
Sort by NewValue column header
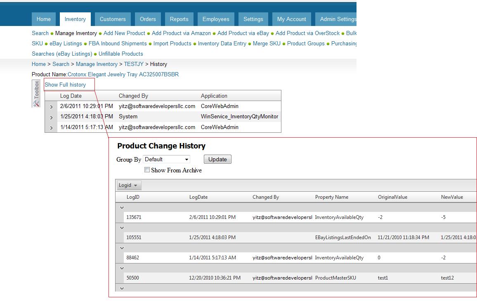tap(452, 197)
